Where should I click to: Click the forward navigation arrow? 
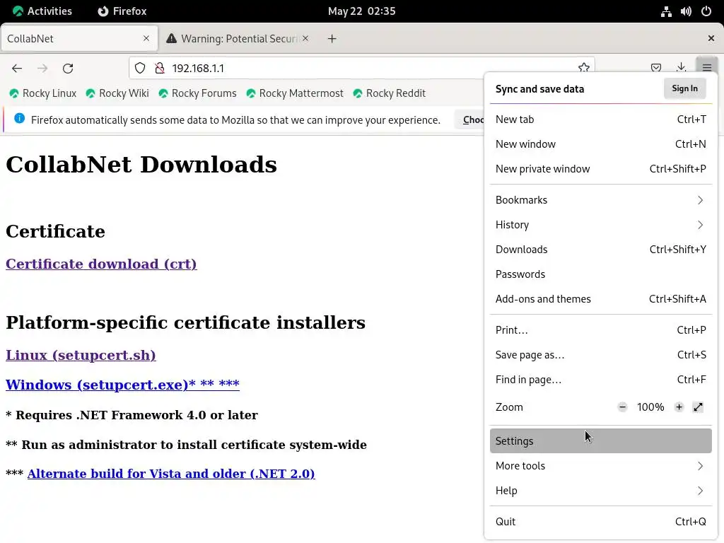click(42, 69)
